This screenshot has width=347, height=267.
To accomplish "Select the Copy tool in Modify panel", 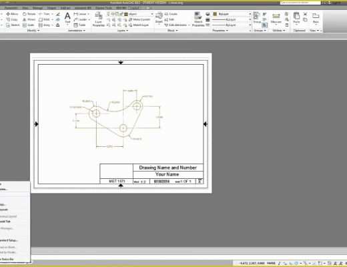I will 12,19.
